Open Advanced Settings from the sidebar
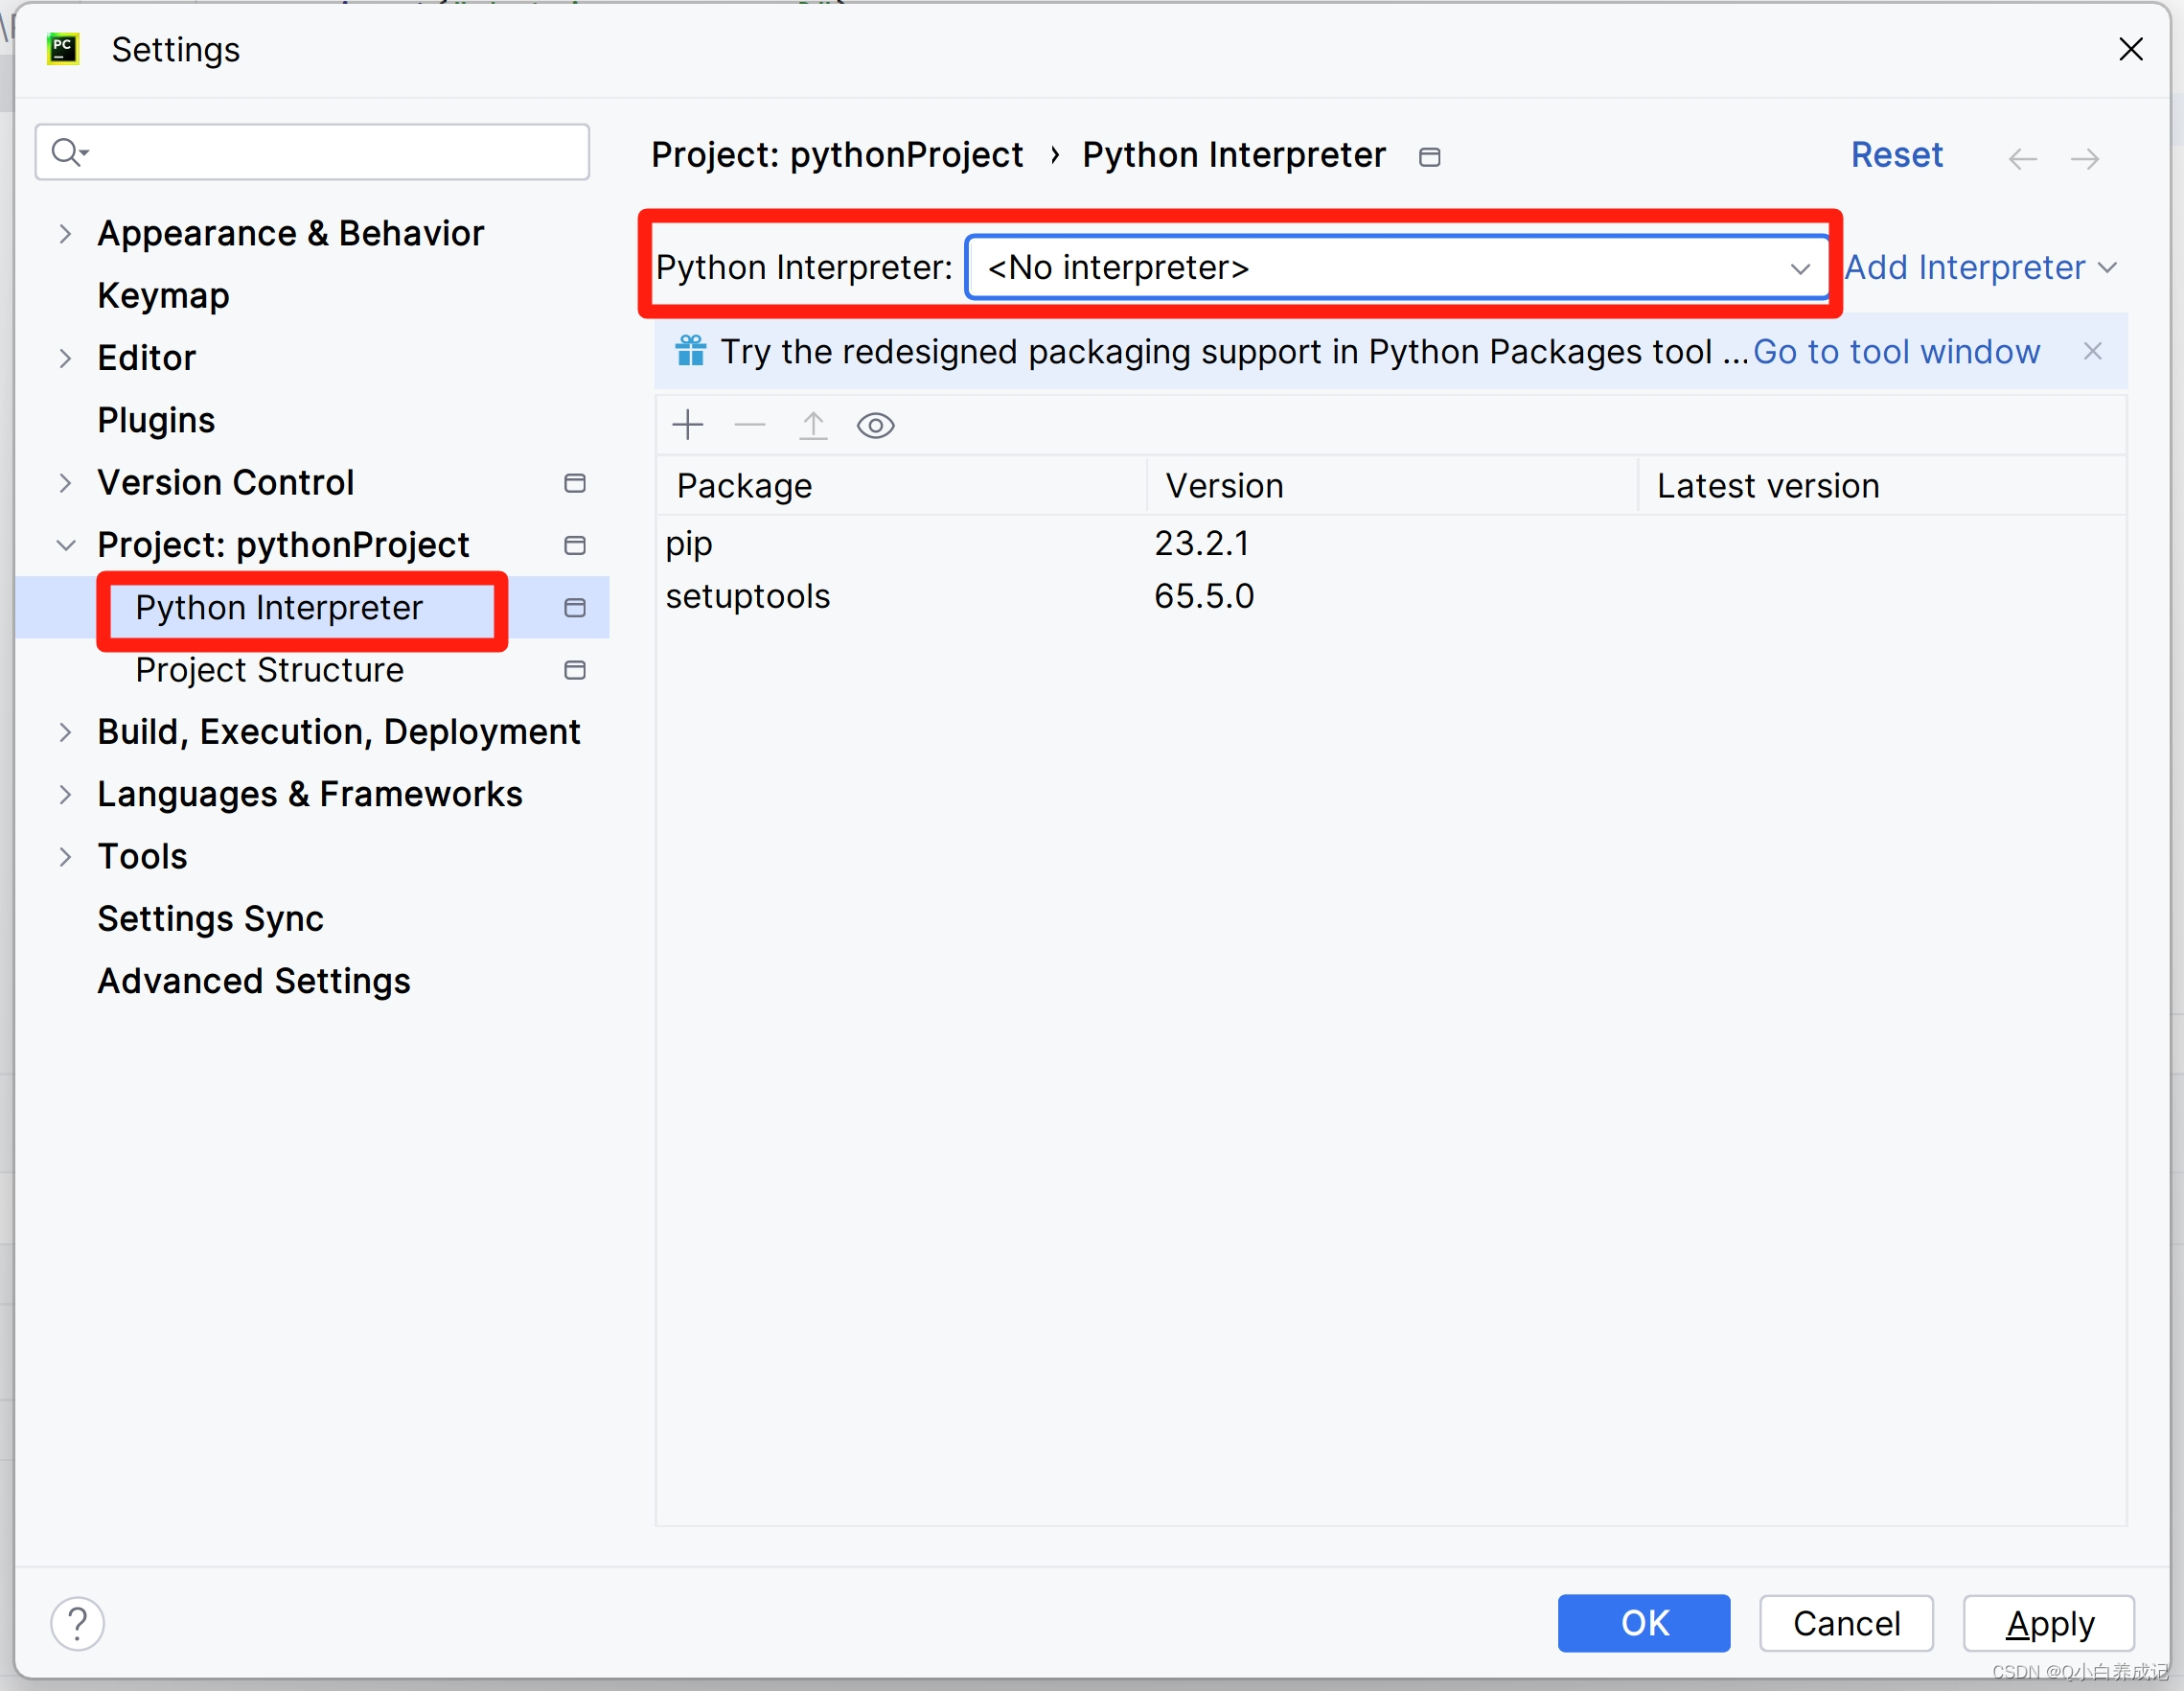 (253, 982)
